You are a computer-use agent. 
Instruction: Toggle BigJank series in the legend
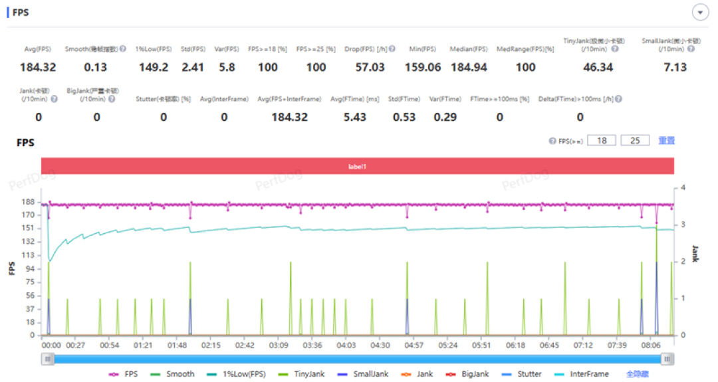(x=467, y=374)
